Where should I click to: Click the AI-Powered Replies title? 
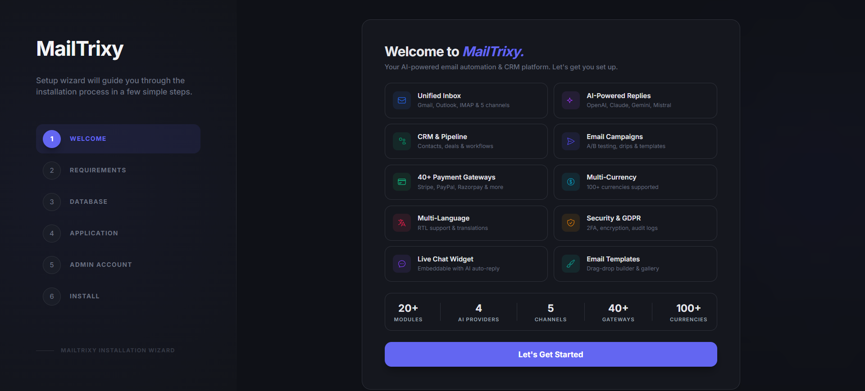619,96
